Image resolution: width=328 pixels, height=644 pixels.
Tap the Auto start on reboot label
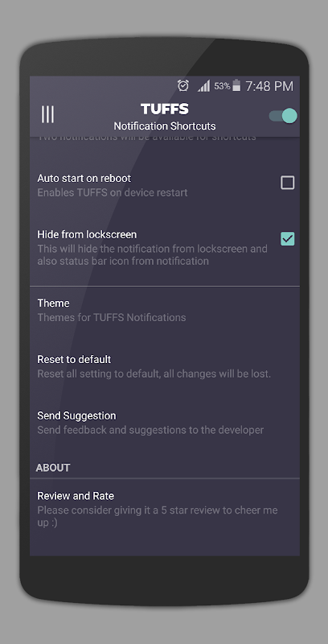click(84, 178)
